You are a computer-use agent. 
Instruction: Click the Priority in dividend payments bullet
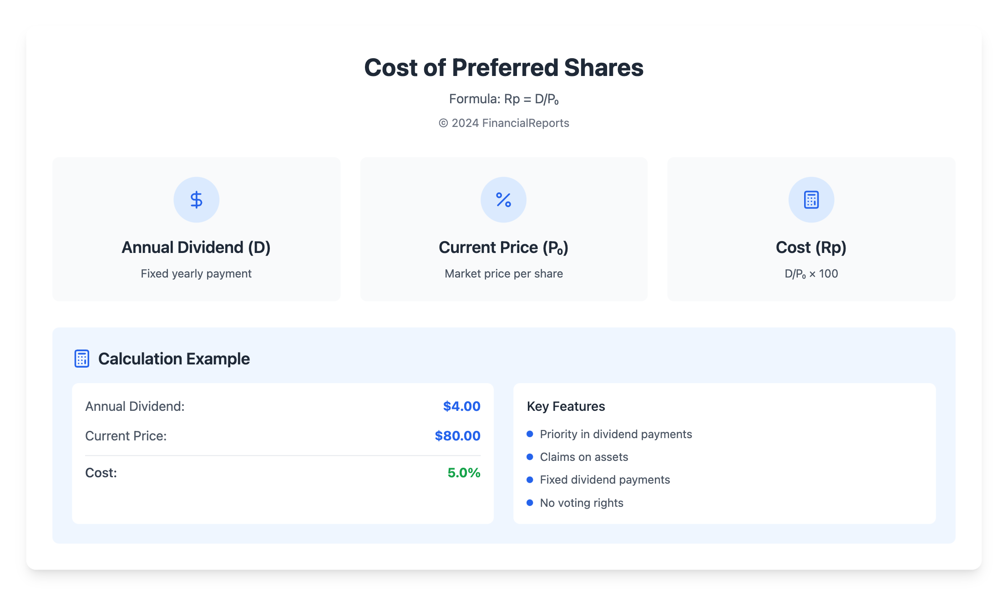(x=530, y=434)
